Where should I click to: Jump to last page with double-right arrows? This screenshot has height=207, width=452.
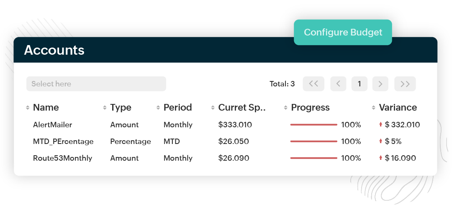(405, 84)
